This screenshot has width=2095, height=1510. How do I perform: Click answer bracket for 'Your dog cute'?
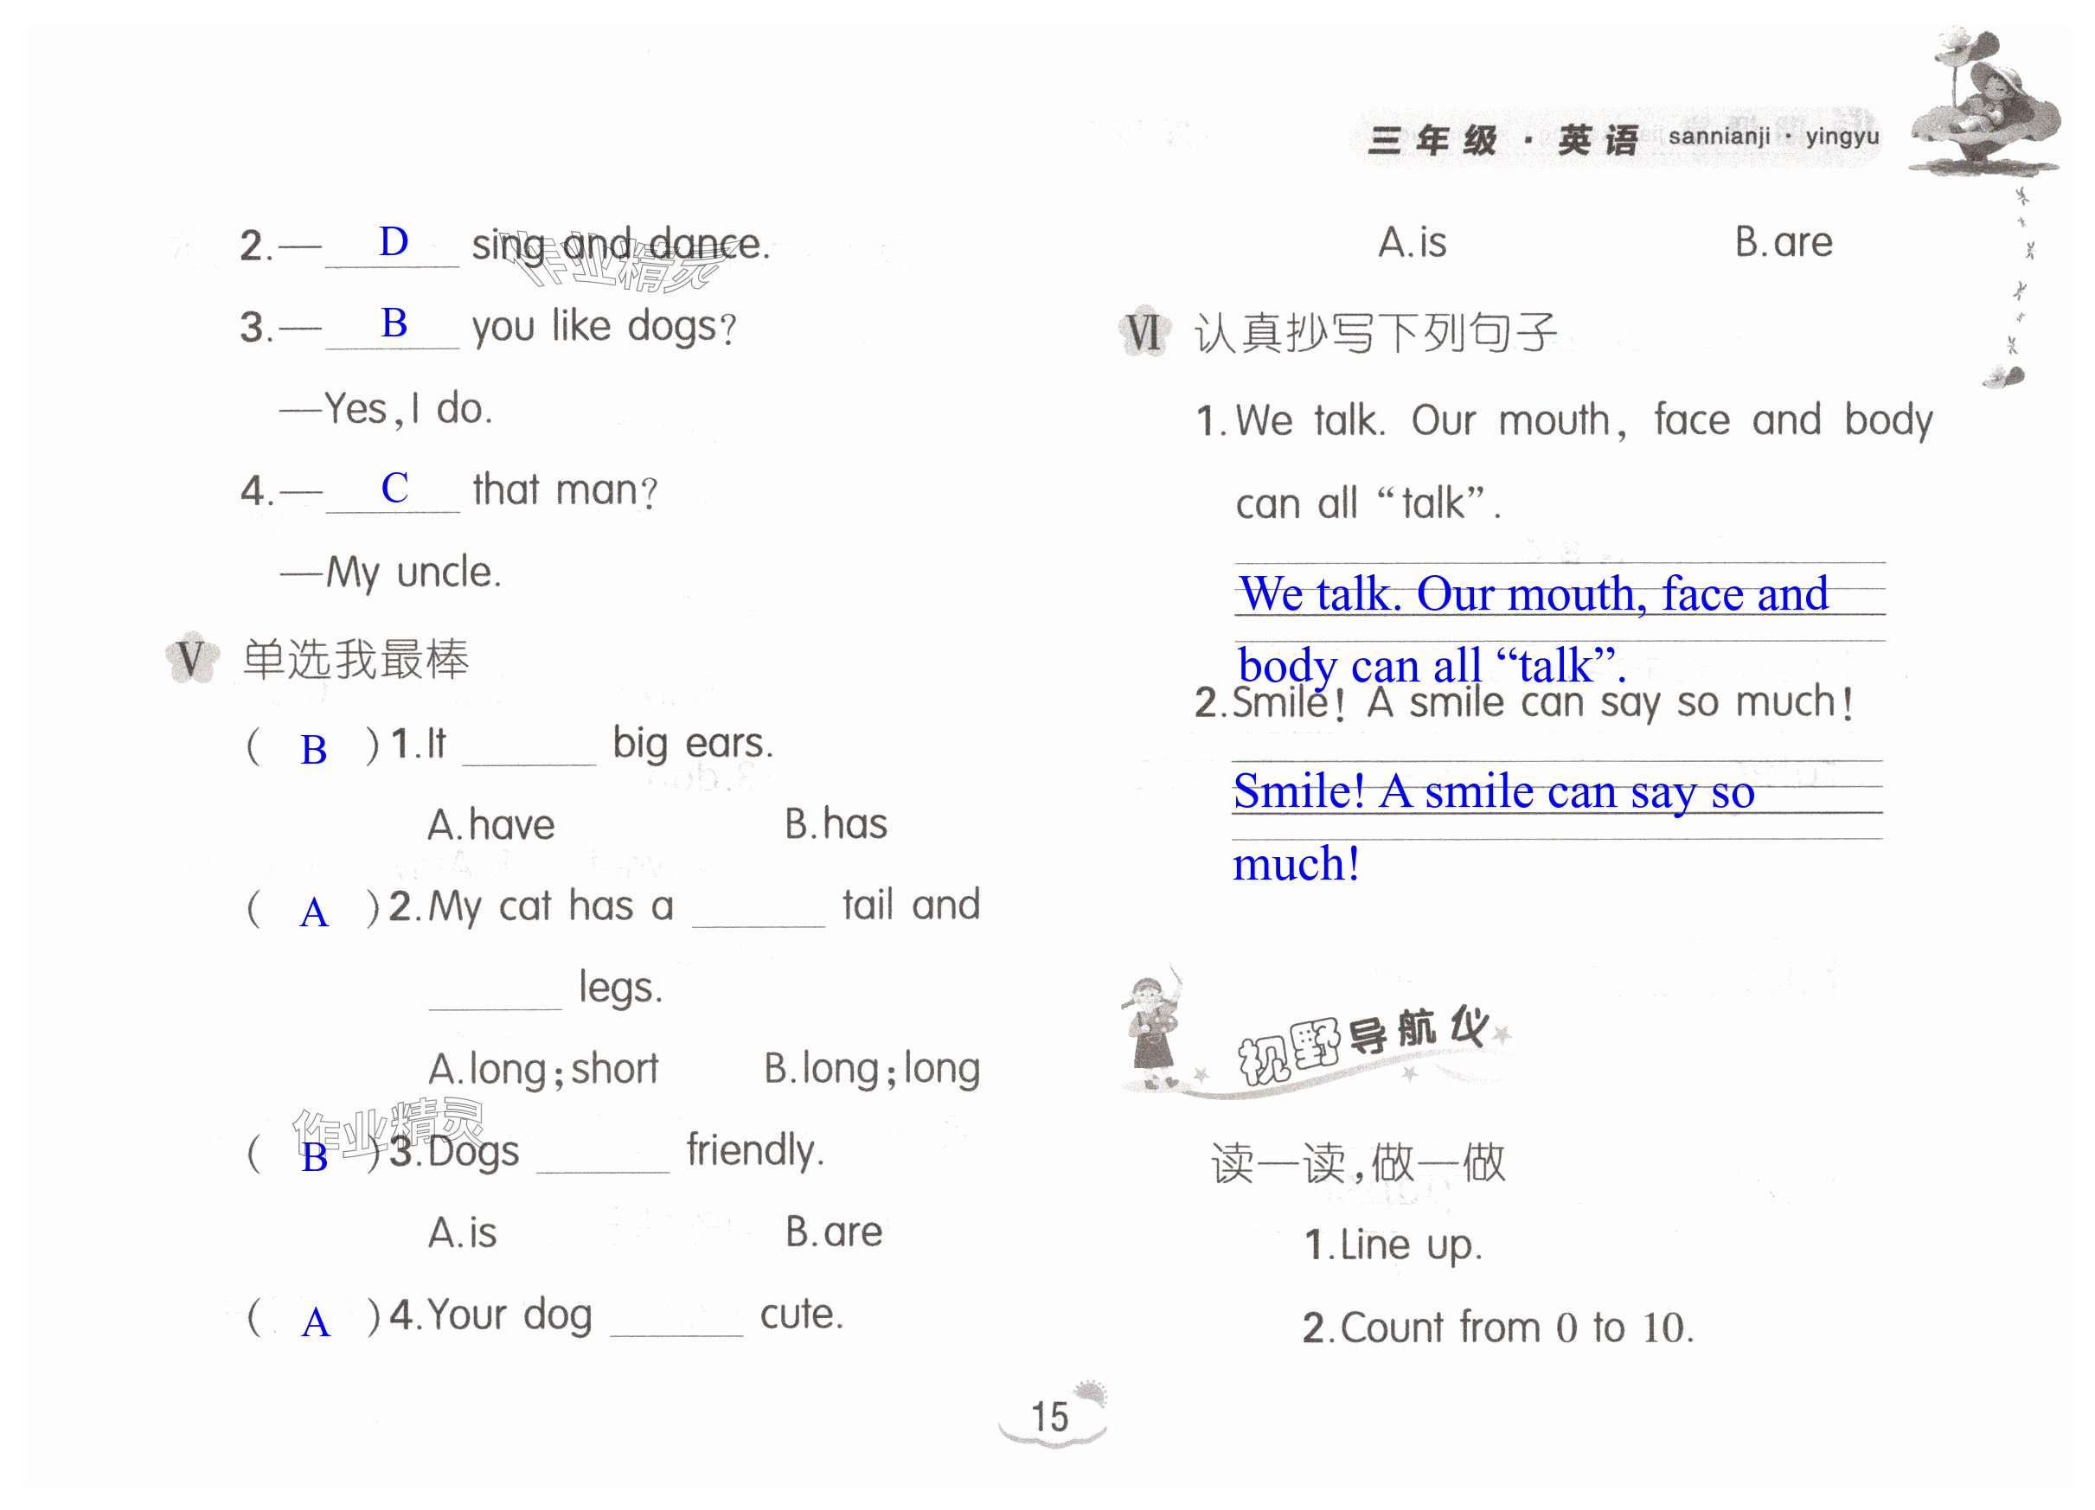point(315,1321)
